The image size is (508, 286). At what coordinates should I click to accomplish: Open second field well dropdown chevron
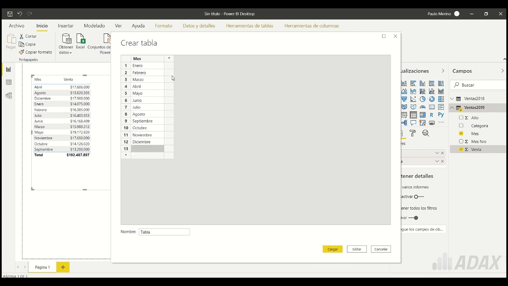pos(437,161)
